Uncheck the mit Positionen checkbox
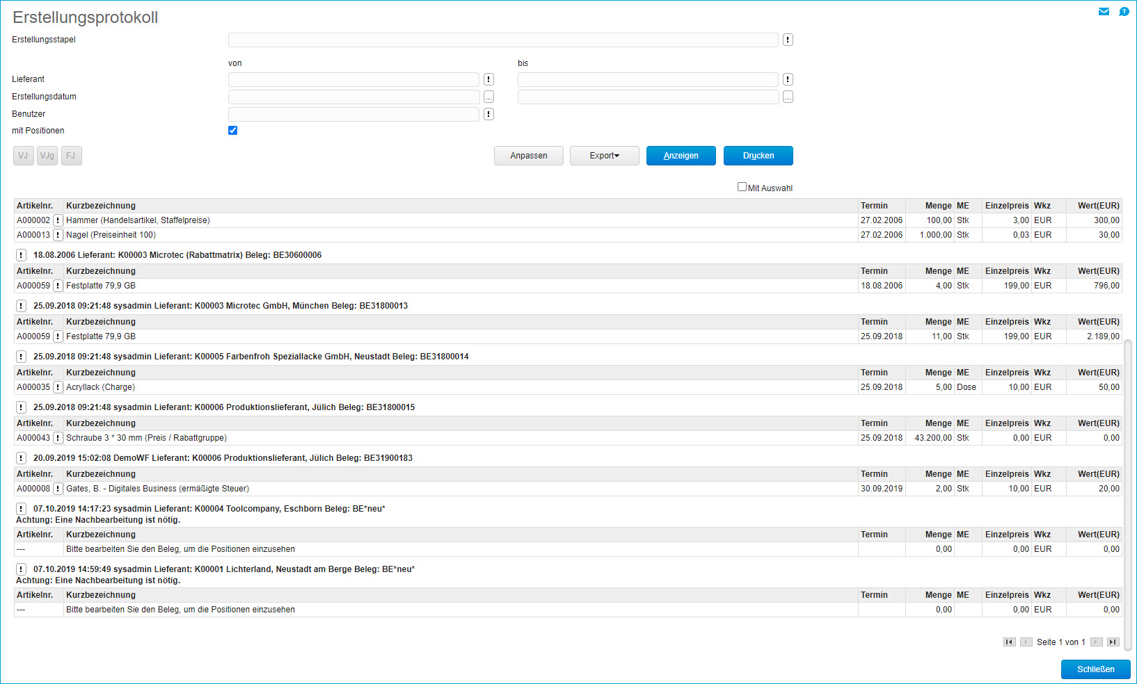1137x684 pixels. click(x=233, y=131)
